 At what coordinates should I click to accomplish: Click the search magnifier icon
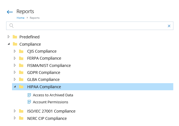[x=11, y=25]
